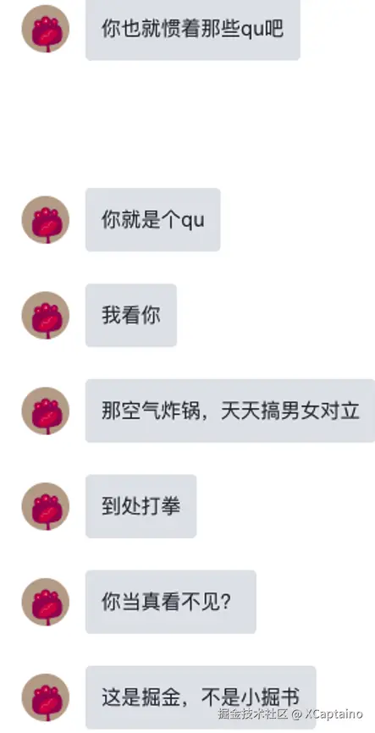Tap avatar next to '到处打拳' message
Image resolution: width=375 pixels, height=733 pixels.
[46, 506]
